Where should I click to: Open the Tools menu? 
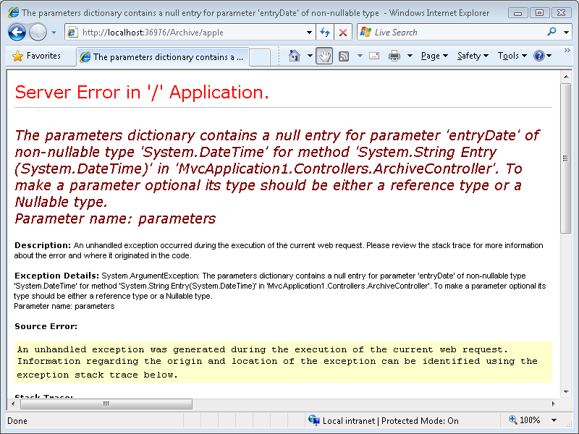pyautogui.click(x=512, y=56)
